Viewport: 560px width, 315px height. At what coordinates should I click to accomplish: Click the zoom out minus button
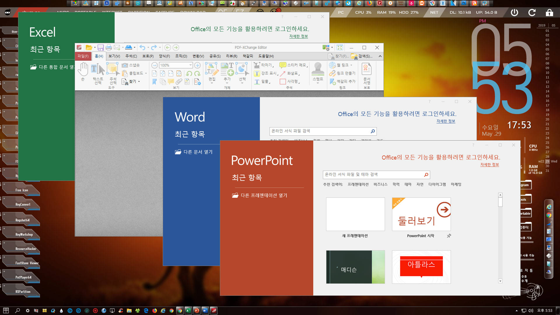point(155,65)
